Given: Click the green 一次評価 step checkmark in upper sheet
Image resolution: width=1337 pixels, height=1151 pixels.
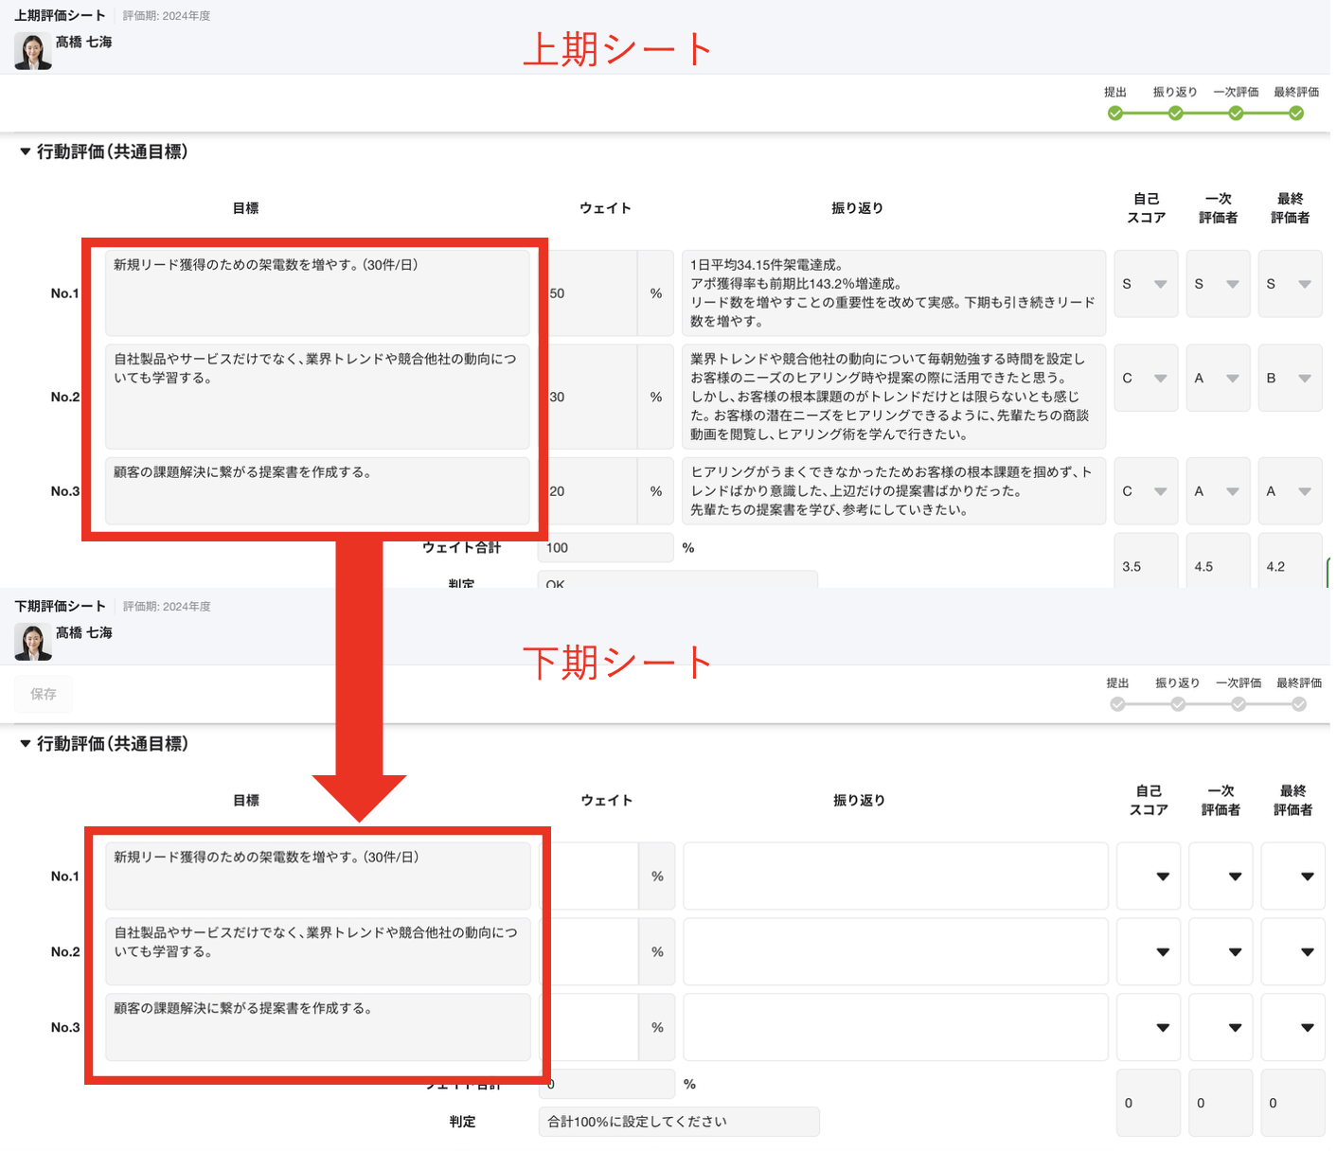Looking at the screenshot, I should pyautogui.click(x=1235, y=114).
